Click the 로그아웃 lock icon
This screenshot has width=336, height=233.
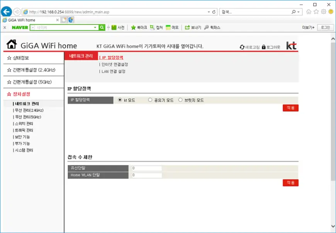[264, 47]
